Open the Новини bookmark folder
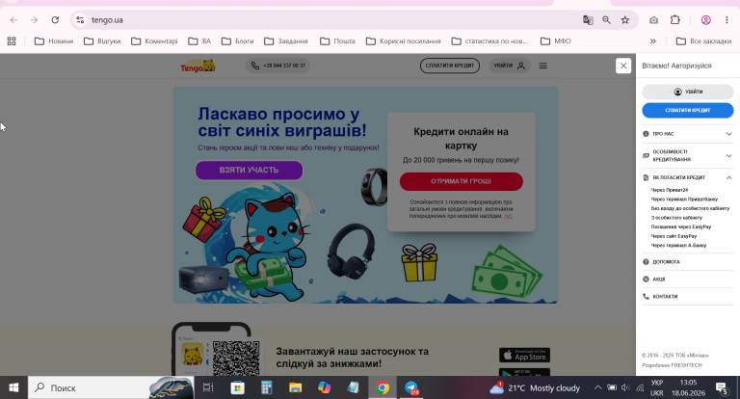The height and width of the screenshot is (399, 740). (54, 41)
